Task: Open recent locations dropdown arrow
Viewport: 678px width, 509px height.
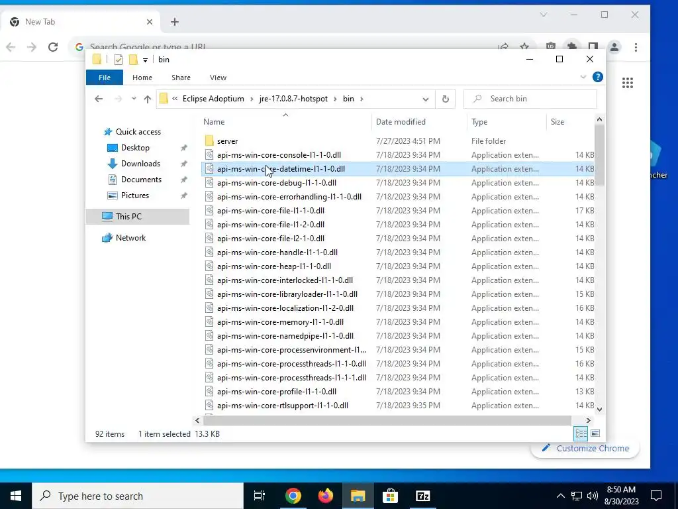Action: pyautogui.click(x=134, y=99)
